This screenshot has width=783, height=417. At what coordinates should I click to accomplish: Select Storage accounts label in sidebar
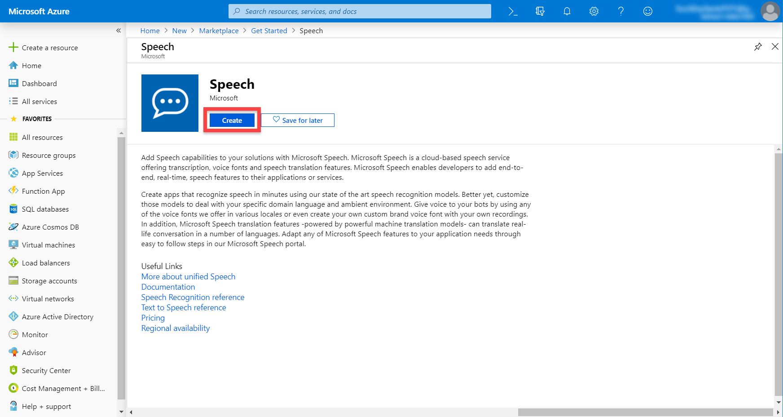click(49, 281)
